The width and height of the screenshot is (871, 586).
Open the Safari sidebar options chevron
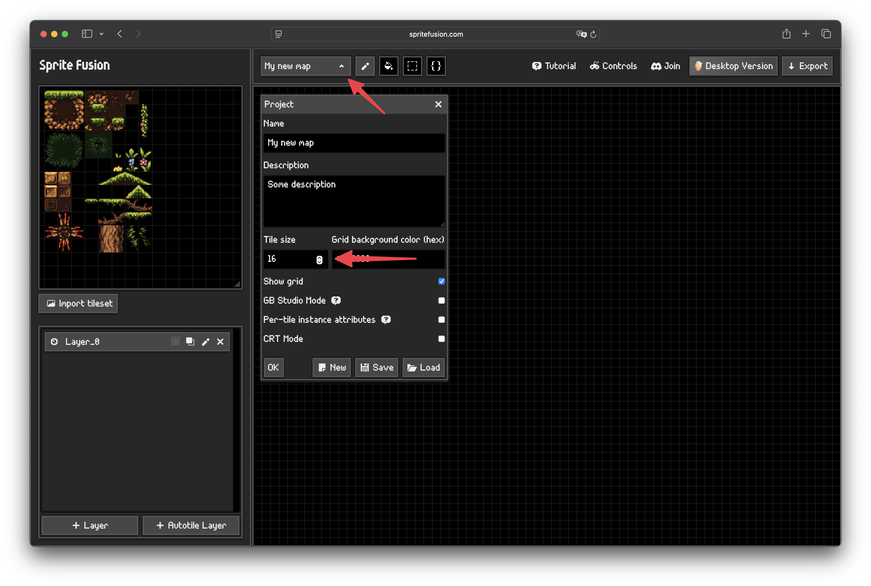coord(101,34)
